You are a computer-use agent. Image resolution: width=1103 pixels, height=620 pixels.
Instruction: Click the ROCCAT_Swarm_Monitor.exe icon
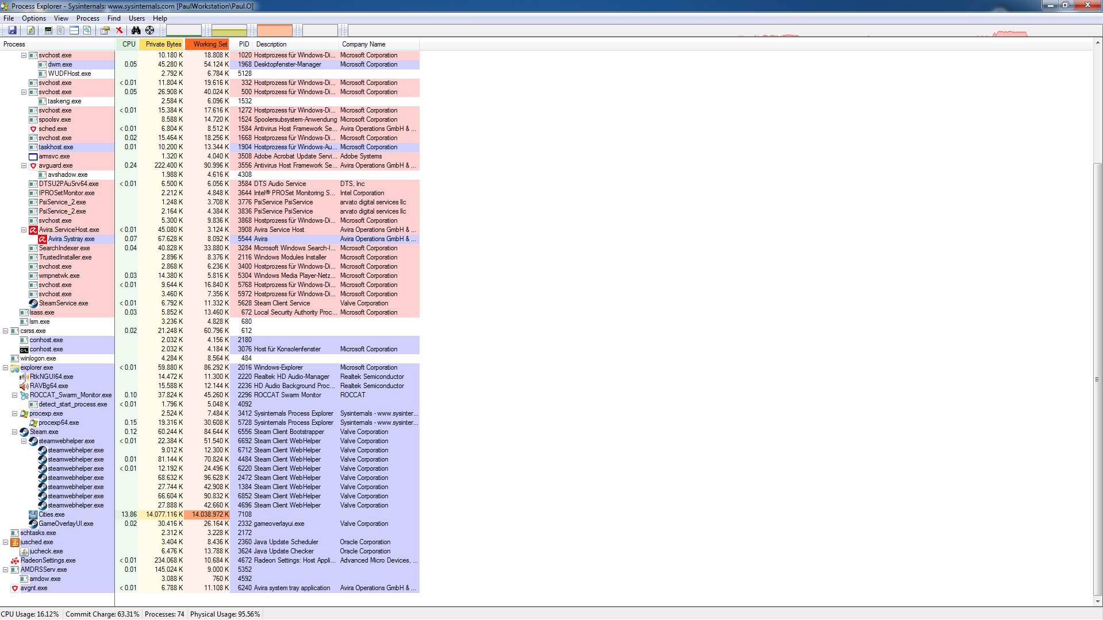click(x=24, y=395)
